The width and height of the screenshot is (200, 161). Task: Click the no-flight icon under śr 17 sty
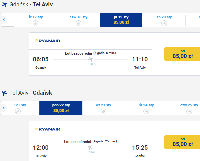(35, 23)
